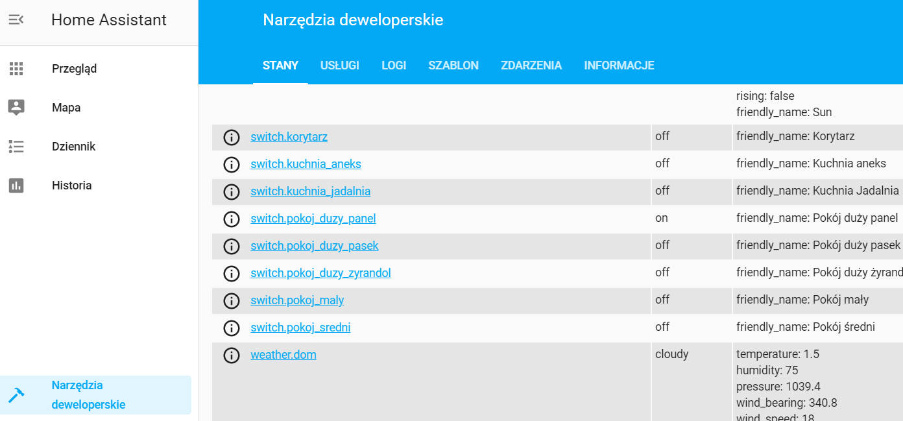The height and width of the screenshot is (421, 903).
Task: Click the switch.kuchnia_jadalnia entity link
Action: (311, 191)
